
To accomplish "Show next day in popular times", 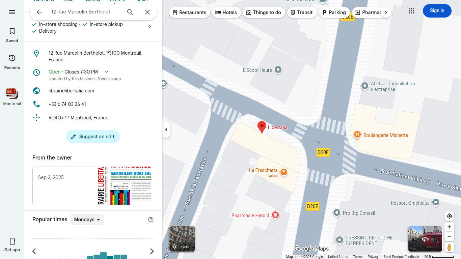I will pos(152,251).
